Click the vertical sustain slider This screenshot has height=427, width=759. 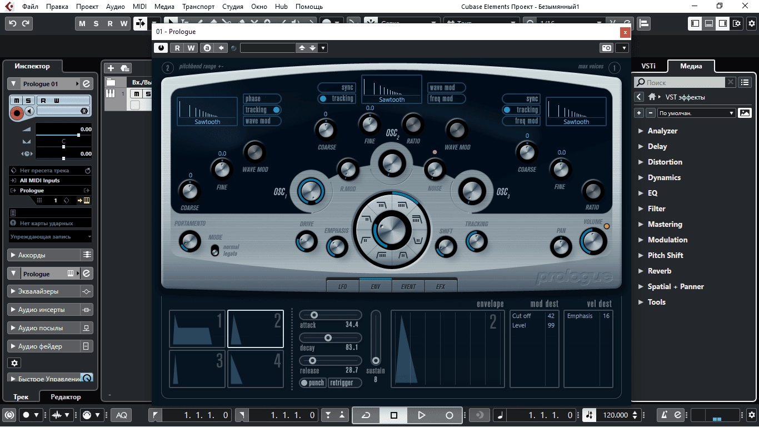coord(376,338)
